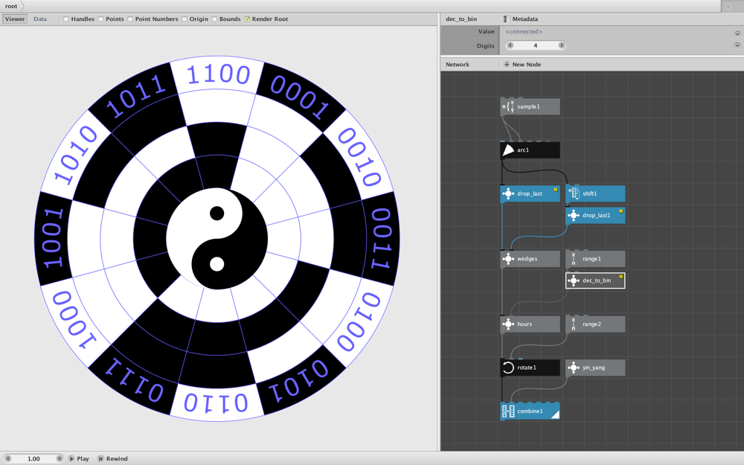Click the combine1 rendered-node corner flag
The image size is (744, 465).
[555, 415]
